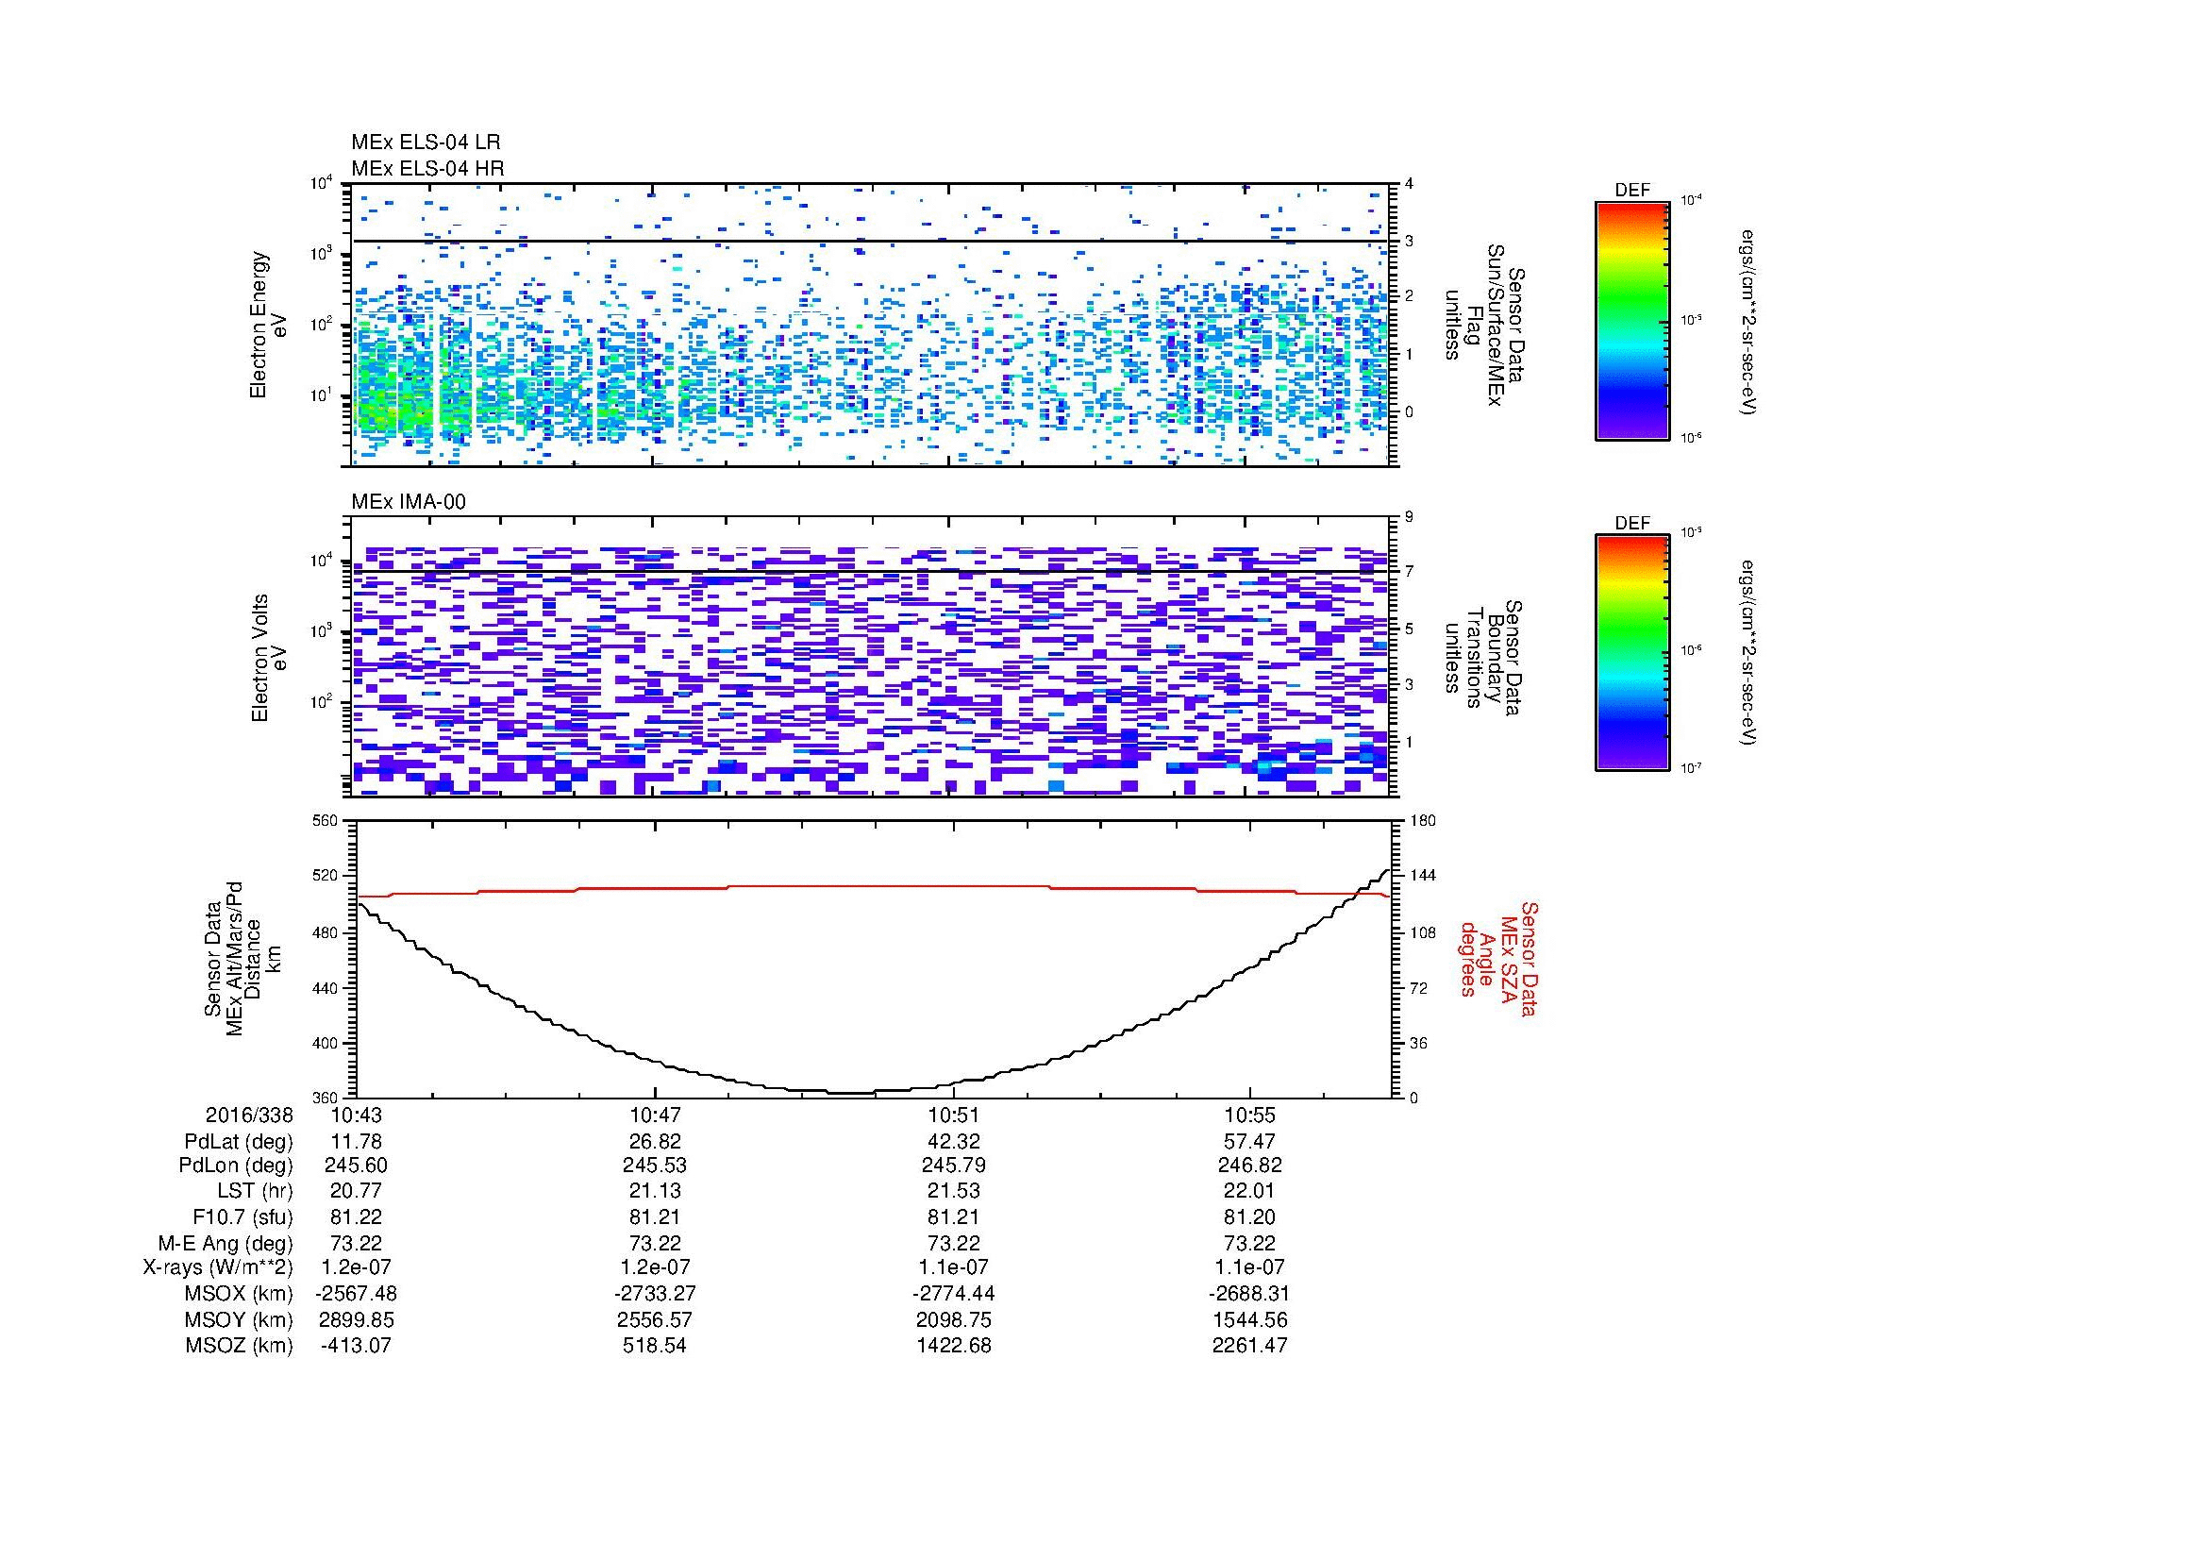This screenshot has width=2207, height=1560.
Task: Click the 'LST (hr)' row label
Action: 255,1192
